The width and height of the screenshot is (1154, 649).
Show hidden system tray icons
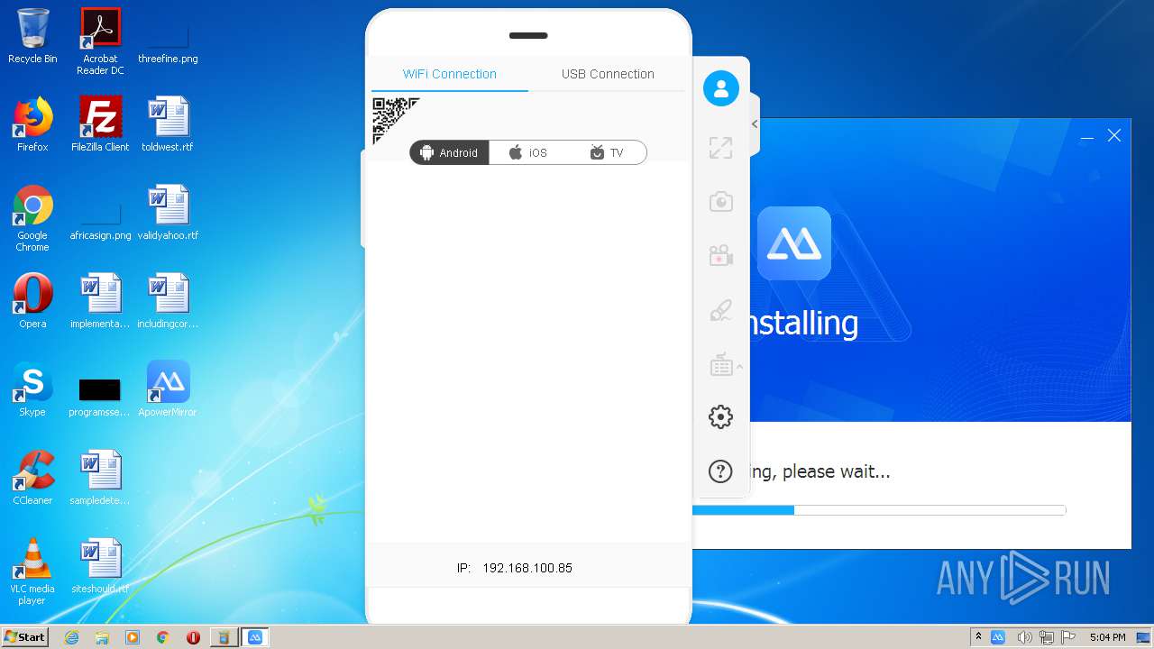[x=978, y=637]
